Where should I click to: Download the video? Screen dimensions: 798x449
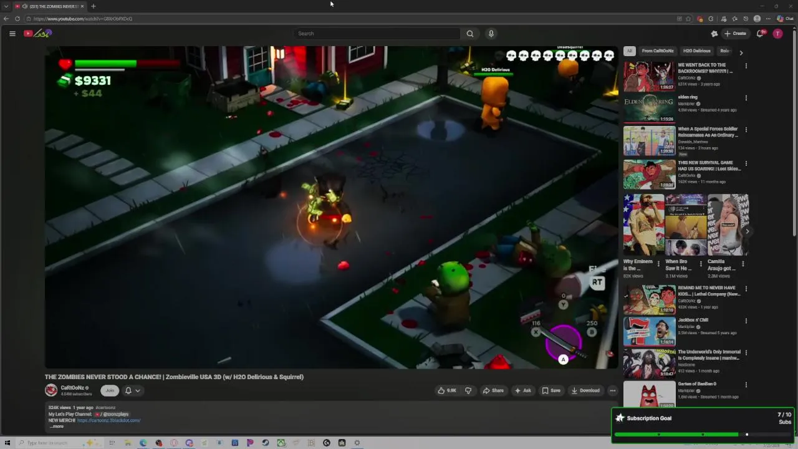pos(585,390)
